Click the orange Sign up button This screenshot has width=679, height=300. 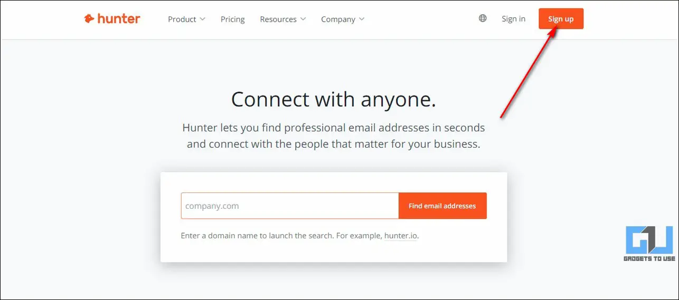click(x=561, y=19)
